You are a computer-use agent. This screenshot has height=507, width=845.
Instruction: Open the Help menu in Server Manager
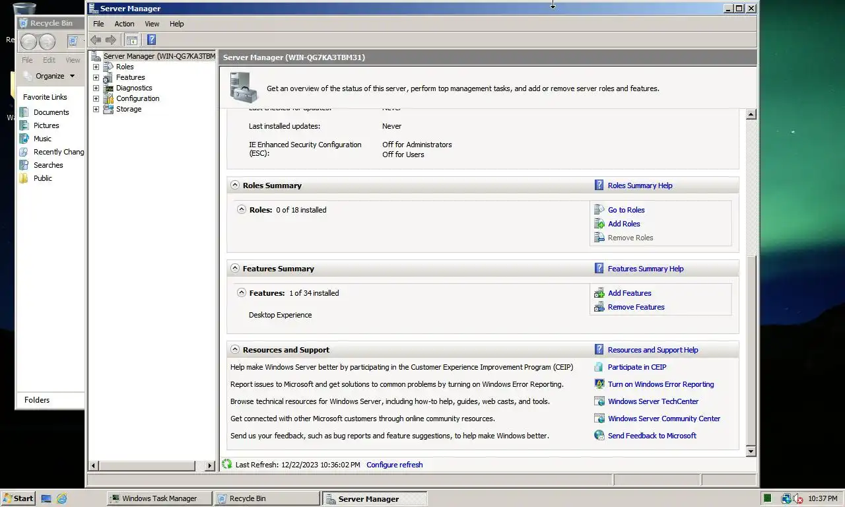click(x=176, y=24)
